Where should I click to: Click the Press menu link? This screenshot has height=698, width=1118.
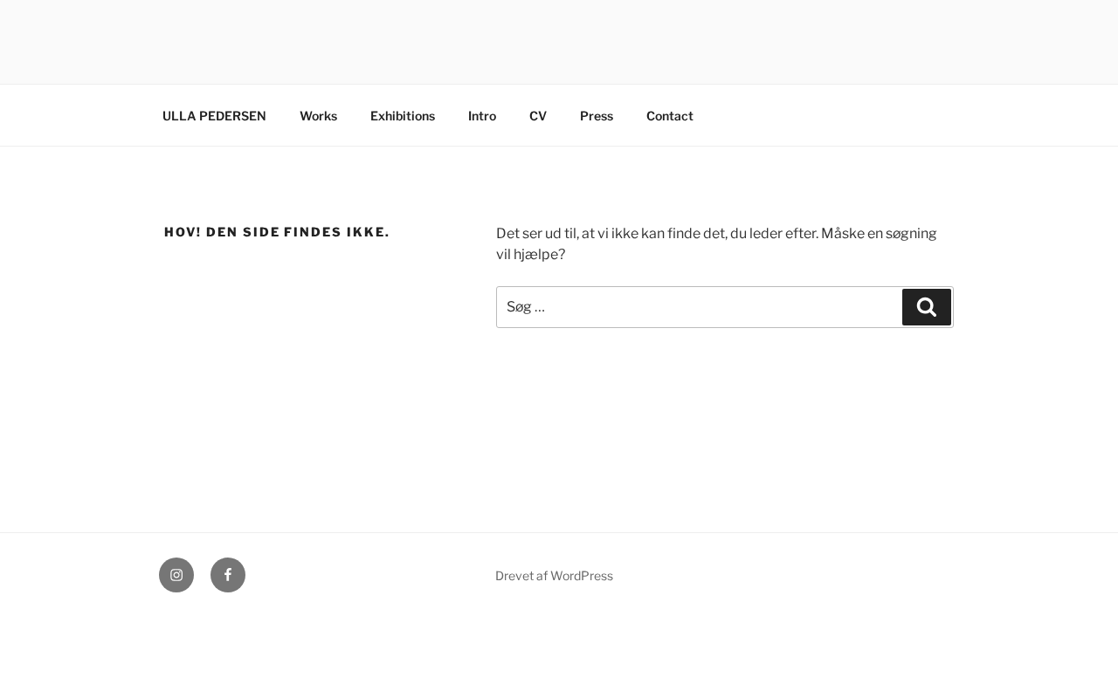pos(597,116)
